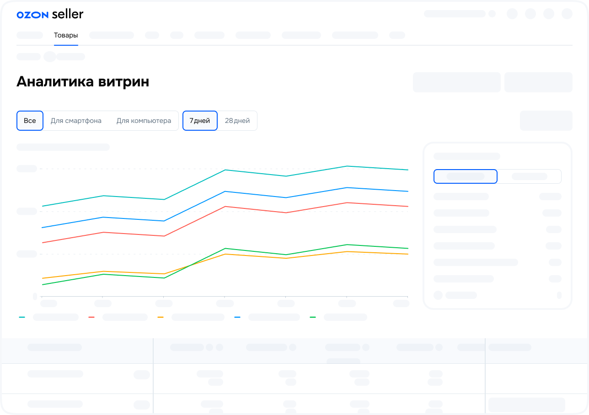Viewport: 589px width, 415px height.
Task: Click the green legend line marker
Action: click(x=313, y=317)
